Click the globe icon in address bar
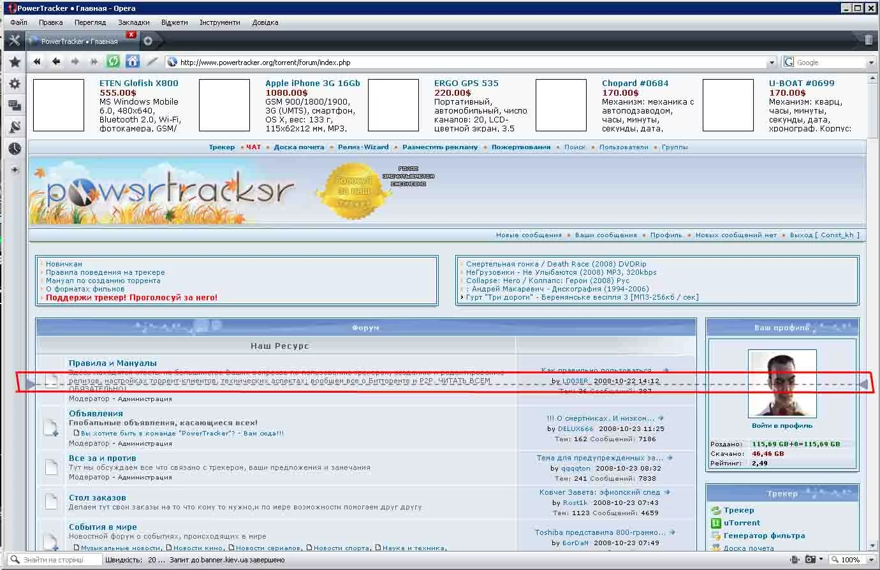 point(172,62)
